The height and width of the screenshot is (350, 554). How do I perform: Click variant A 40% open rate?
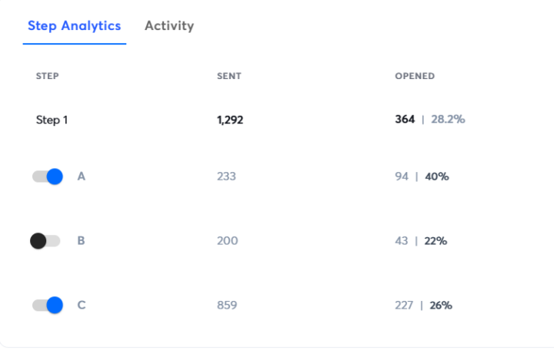[437, 177]
